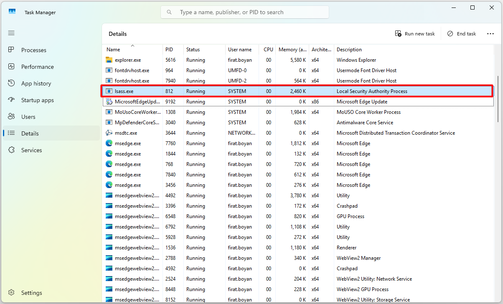Click the search magnifier icon
This screenshot has height=304, width=503.
(169, 12)
